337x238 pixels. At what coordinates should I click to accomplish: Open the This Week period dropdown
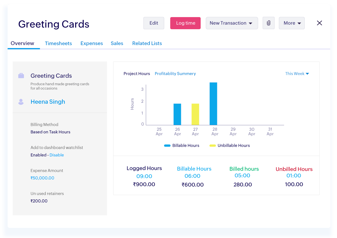coord(297,74)
